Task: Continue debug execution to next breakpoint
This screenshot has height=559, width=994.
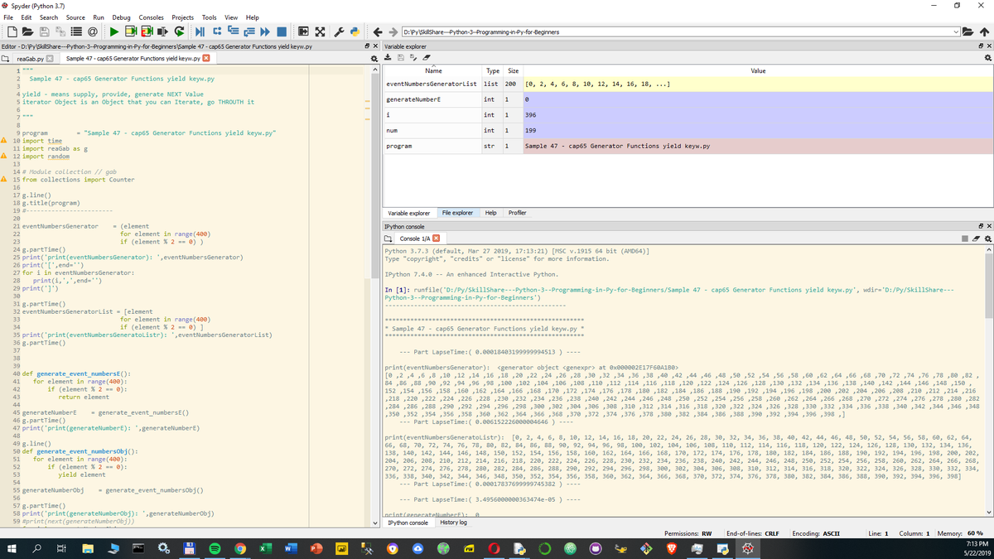Action: point(265,31)
